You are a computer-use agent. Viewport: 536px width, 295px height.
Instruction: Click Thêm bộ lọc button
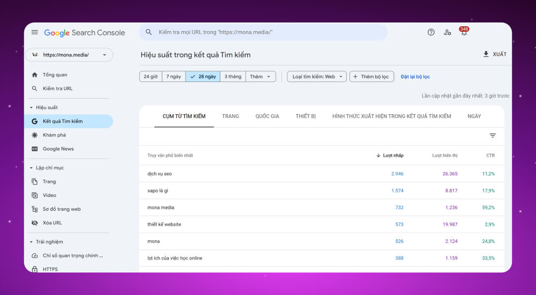point(371,77)
